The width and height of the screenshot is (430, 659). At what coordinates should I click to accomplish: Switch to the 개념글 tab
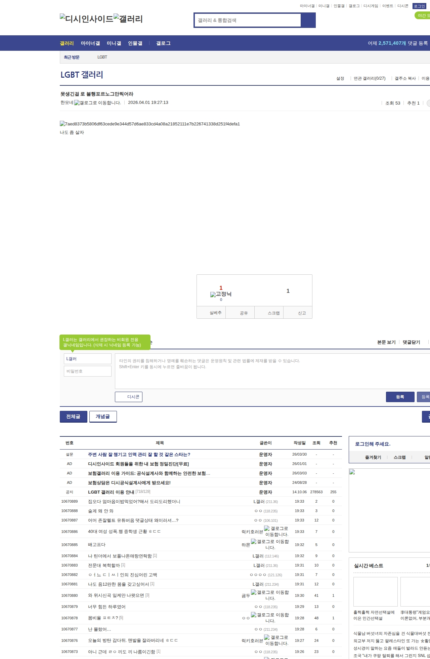103,417
